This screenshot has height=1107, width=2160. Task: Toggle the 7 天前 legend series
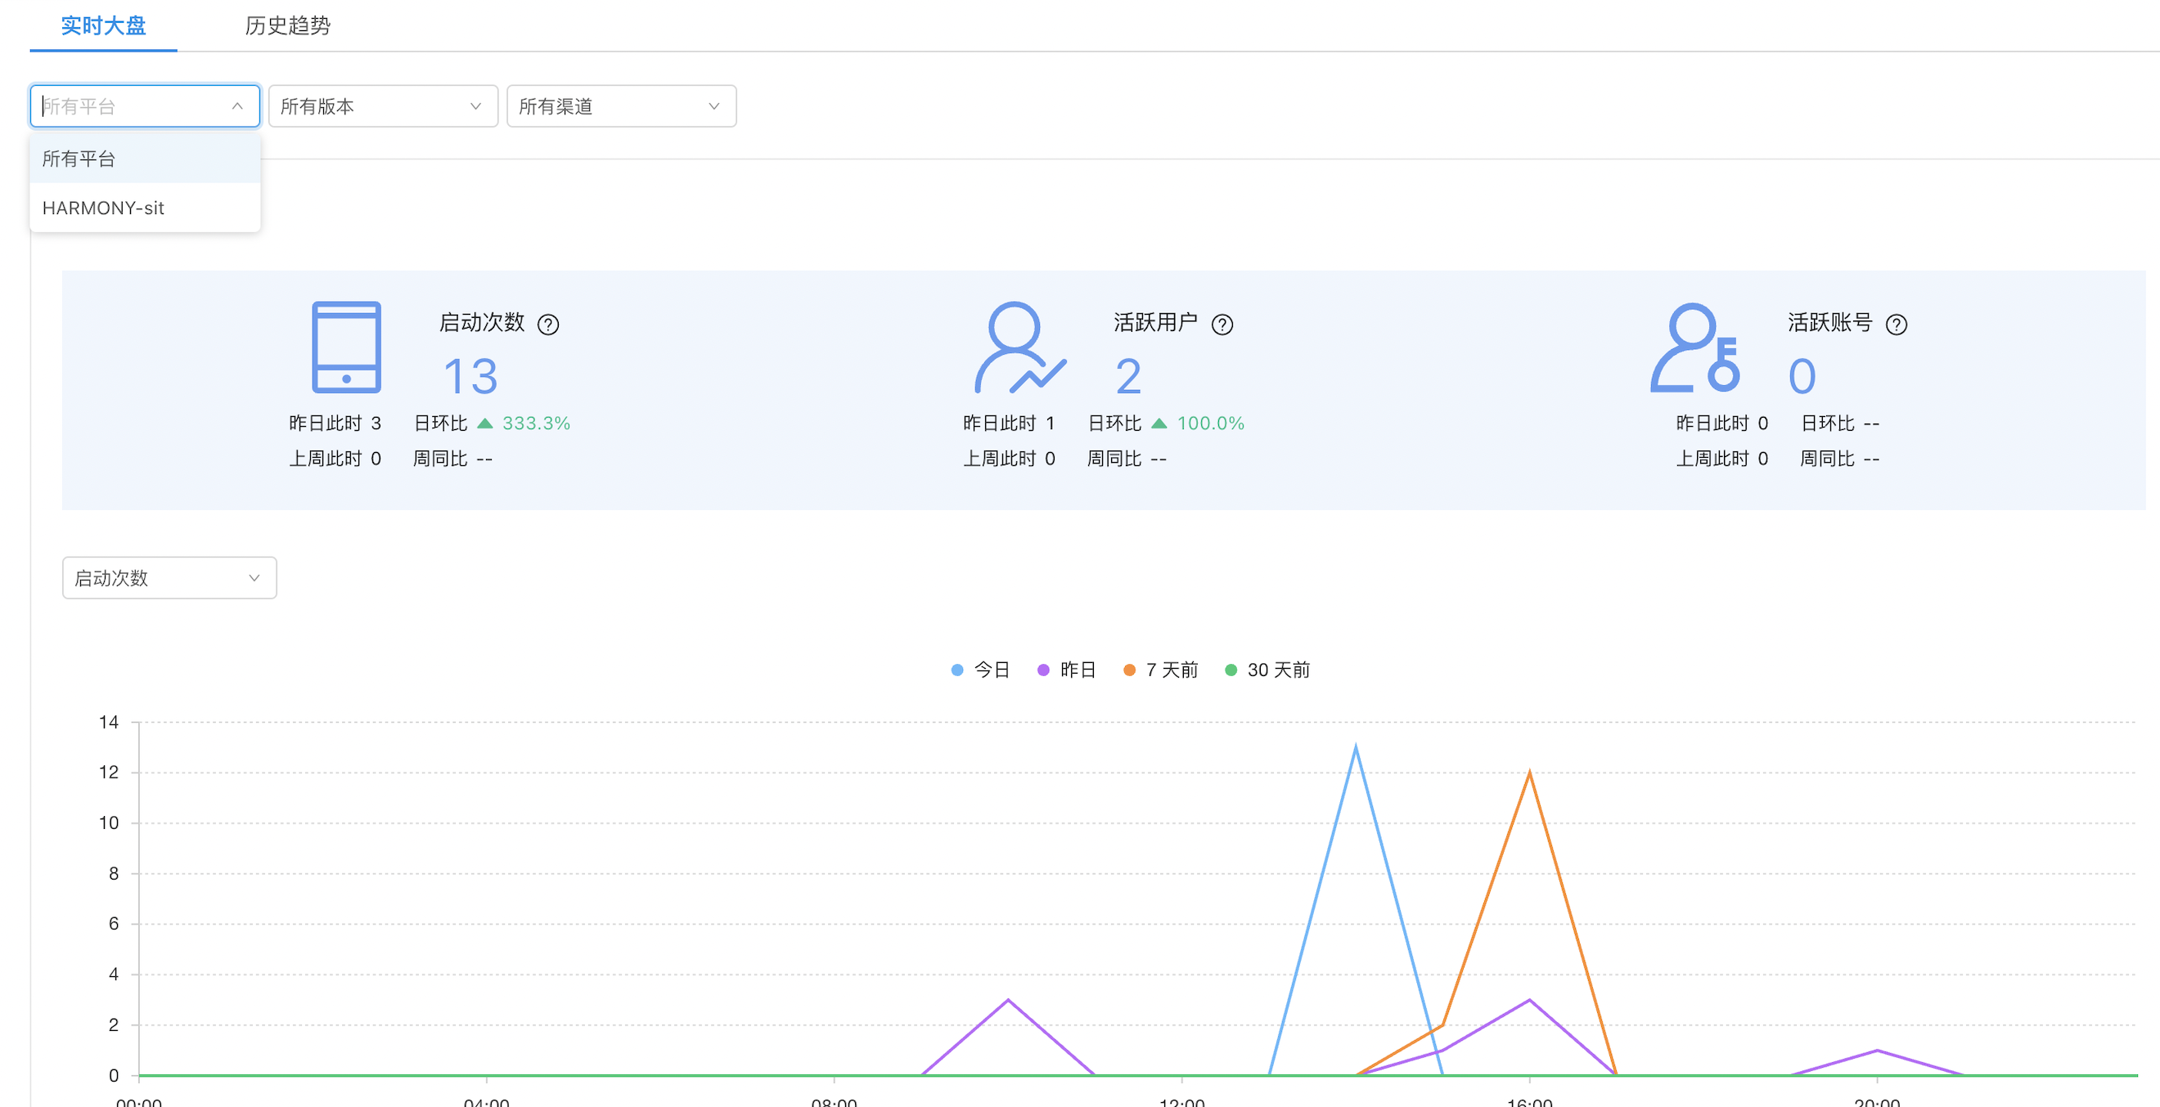click(x=1161, y=670)
